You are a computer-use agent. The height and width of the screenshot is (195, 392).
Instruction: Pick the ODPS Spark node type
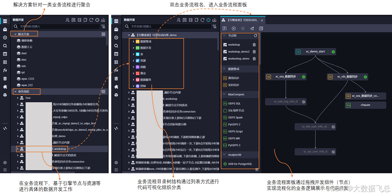[x=233, y=117]
